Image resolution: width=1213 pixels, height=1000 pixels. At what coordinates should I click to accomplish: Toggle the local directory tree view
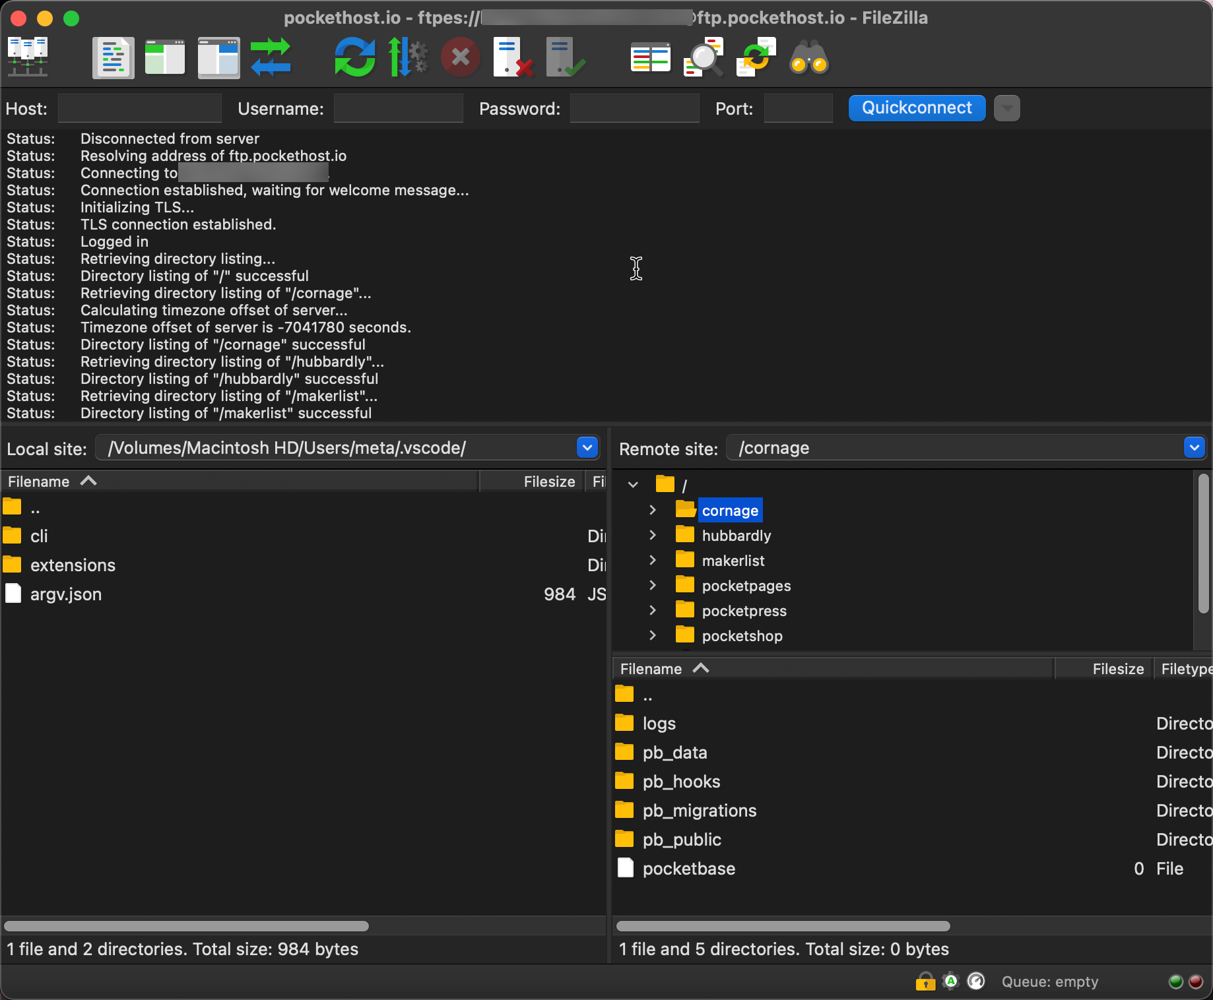[x=165, y=57]
